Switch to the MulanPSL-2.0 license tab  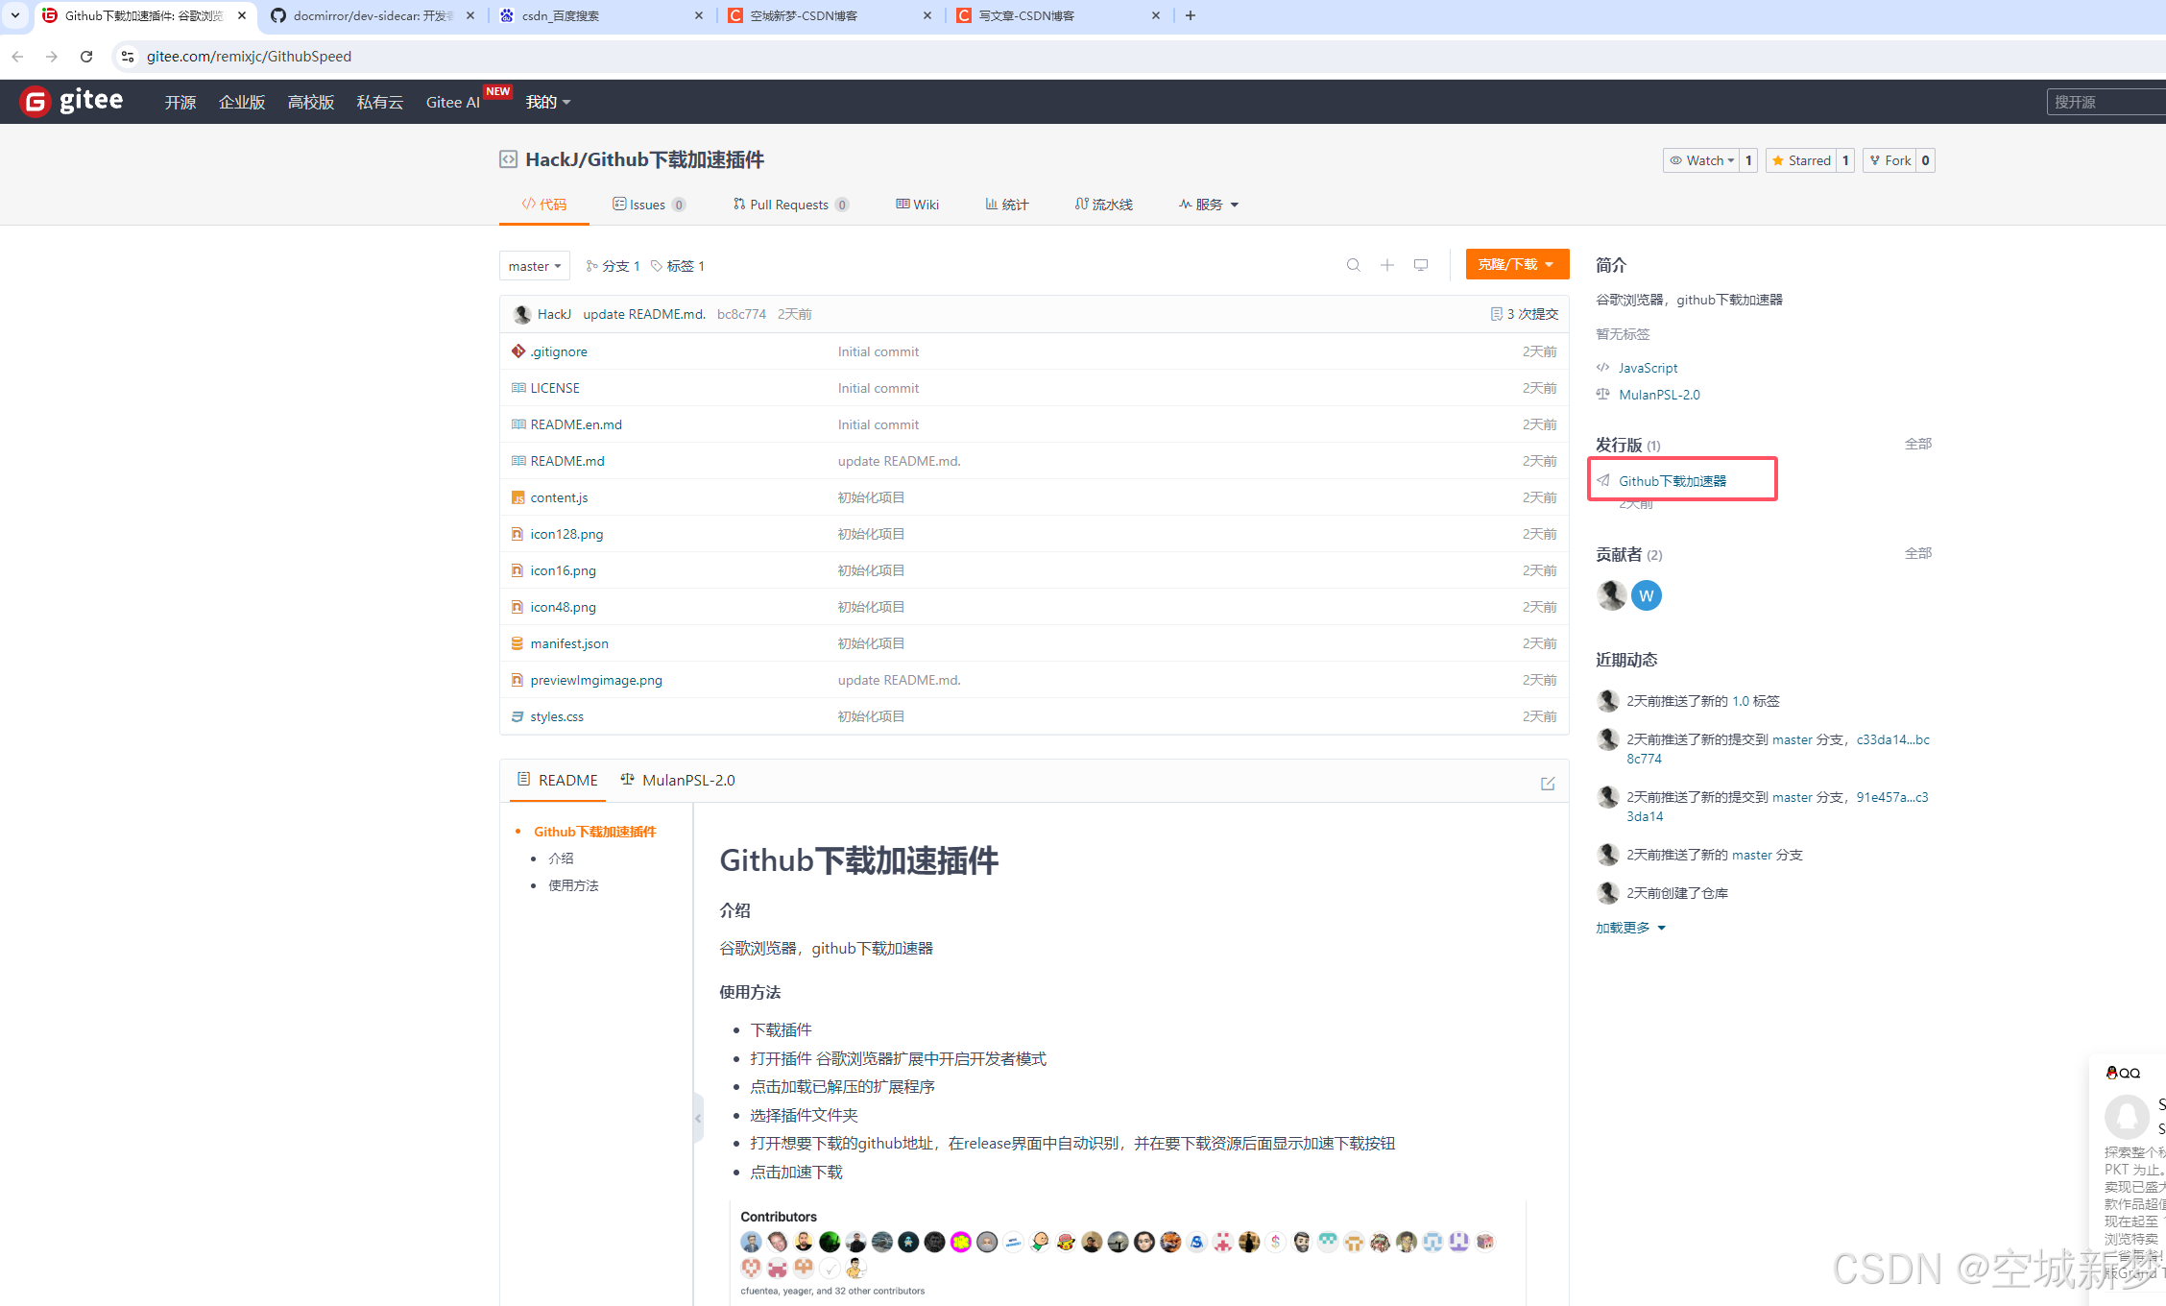coord(678,780)
